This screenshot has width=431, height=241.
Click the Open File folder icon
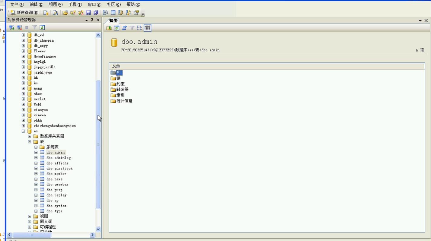tap(65, 12)
